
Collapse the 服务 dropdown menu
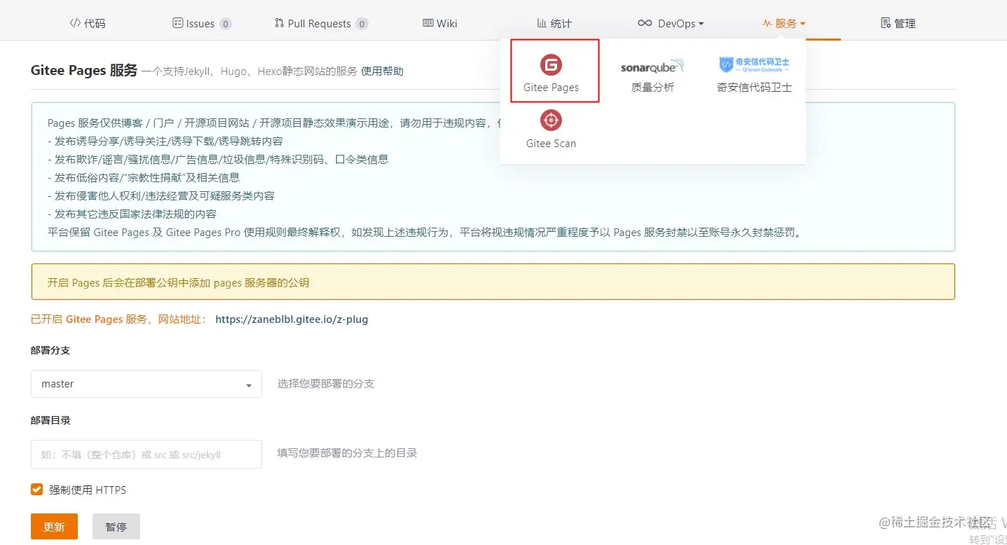[x=784, y=23]
